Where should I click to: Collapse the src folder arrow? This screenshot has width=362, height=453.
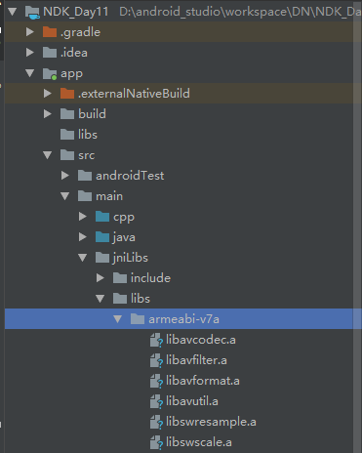pos(48,155)
